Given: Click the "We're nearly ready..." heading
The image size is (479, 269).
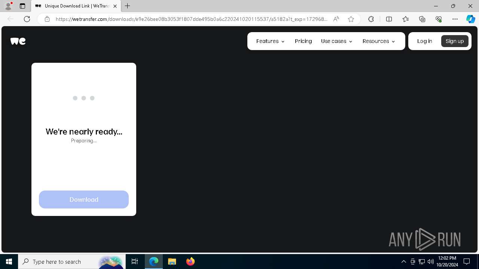Looking at the screenshot, I should coord(84,132).
